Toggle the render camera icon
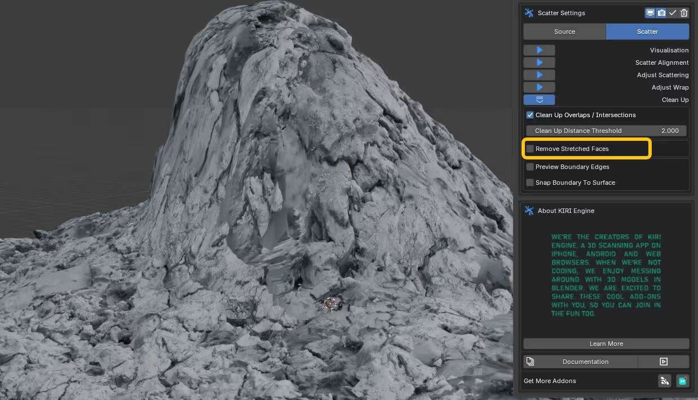This screenshot has width=698, height=400. [x=661, y=13]
